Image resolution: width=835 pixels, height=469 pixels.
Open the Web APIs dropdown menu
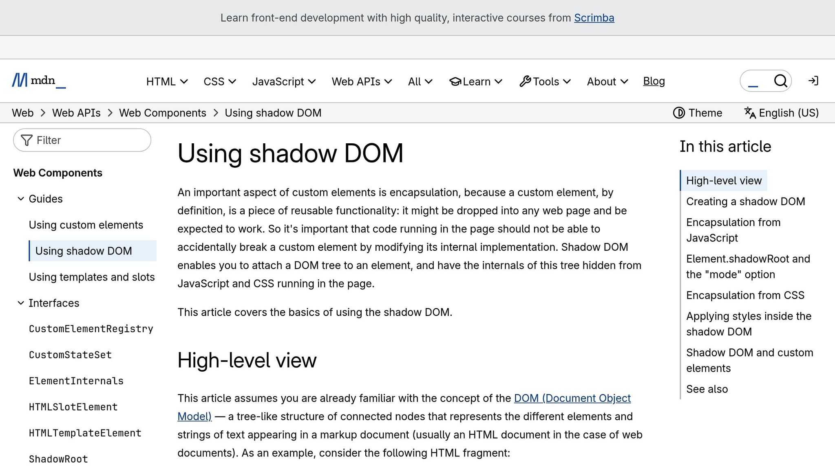tap(362, 81)
